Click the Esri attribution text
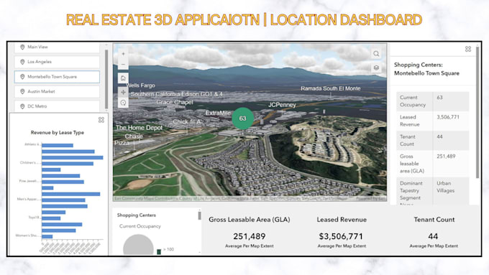The image size is (489, 275). 231,198
